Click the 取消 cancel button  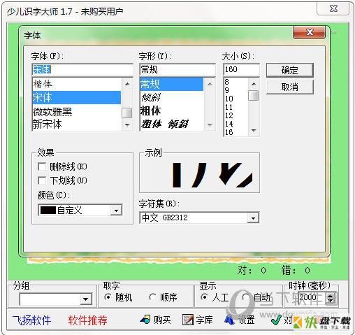coord(290,87)
